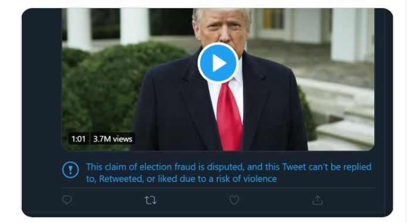Click the 1:01 video duration badge
This screenshot has width=407, height=223.
[79, 139]
